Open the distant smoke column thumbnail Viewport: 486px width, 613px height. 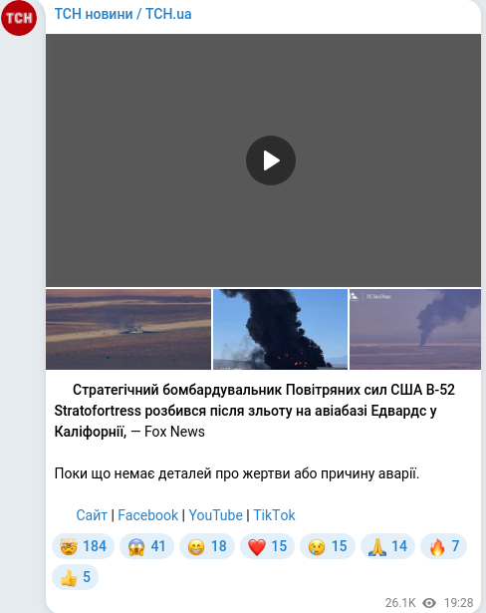coord(415,329)
